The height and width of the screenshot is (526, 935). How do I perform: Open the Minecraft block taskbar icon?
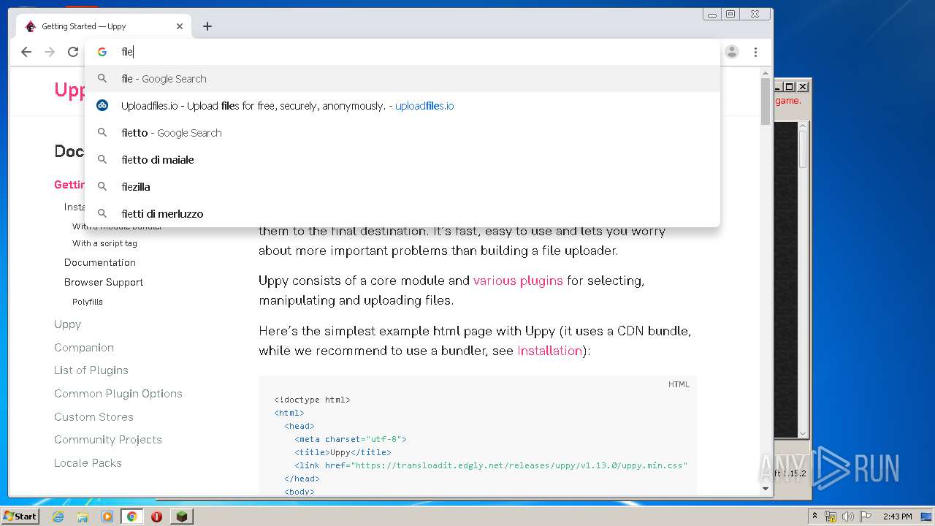coord(181,517)
